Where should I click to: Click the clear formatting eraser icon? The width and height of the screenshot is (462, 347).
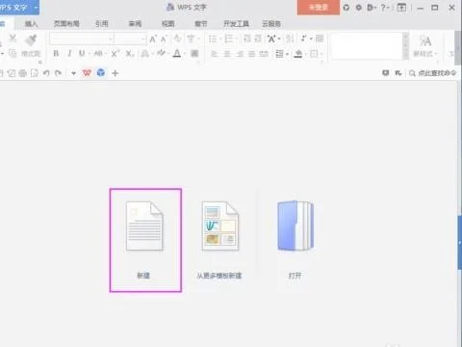click(177, 39)
